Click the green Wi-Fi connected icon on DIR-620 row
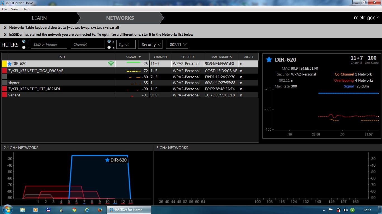This screenshot has width=382, height=214. coord(111,64)
